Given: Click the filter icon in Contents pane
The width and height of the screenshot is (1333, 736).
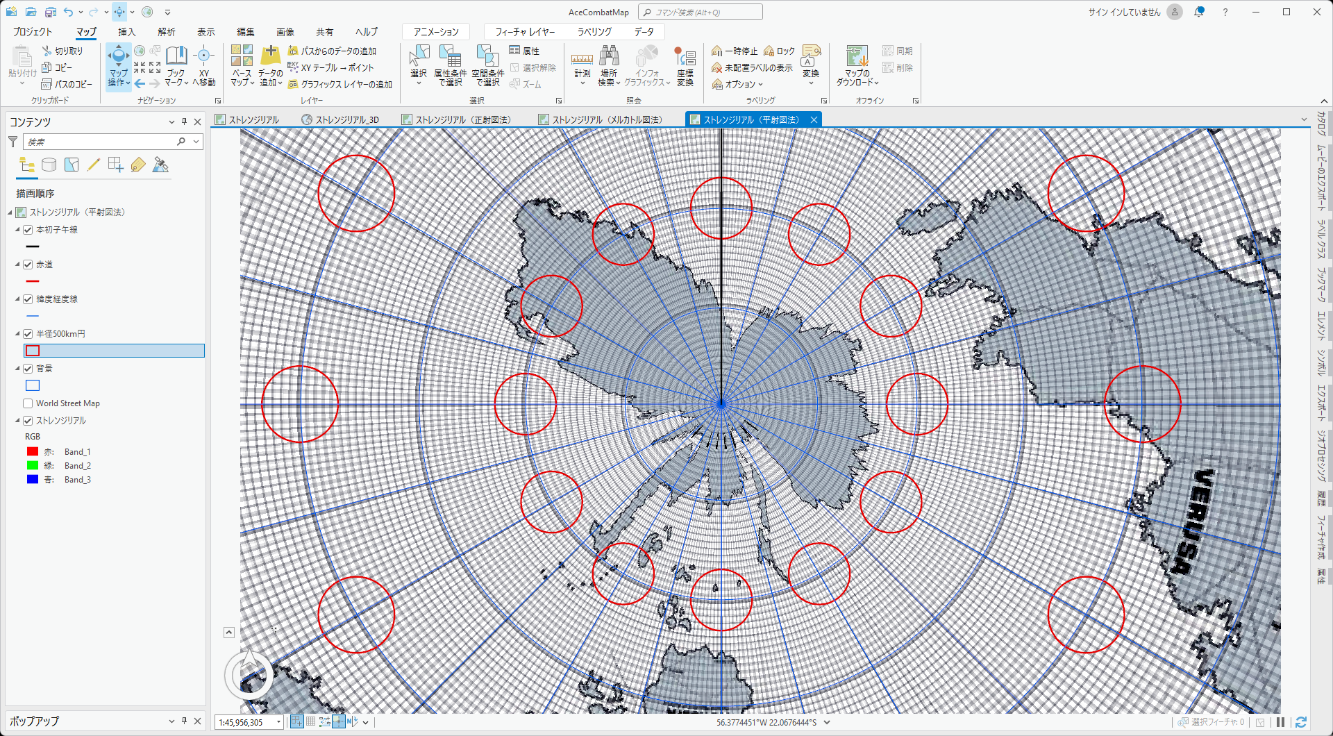Looking at the screenshot, I should coord(12,142).
